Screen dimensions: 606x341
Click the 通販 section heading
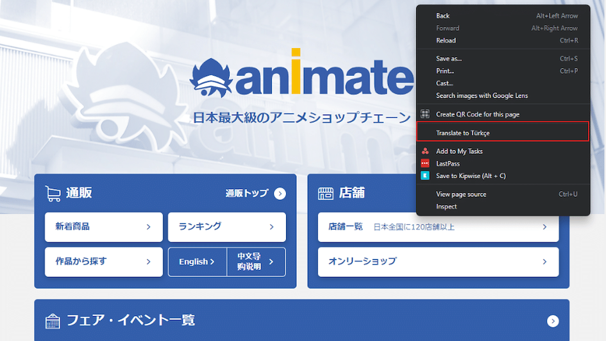[x=79, y=193]
